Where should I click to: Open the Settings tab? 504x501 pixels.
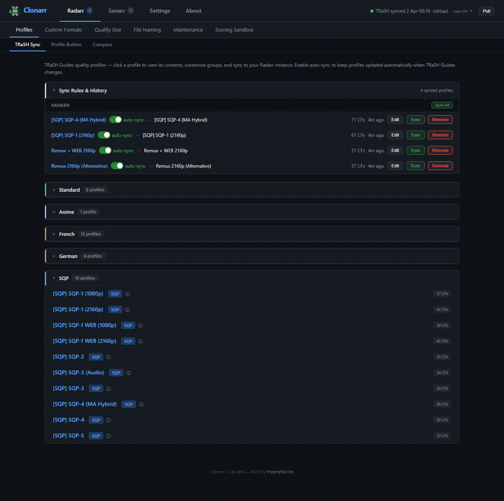pyautogui.click(x=160, y=11)
